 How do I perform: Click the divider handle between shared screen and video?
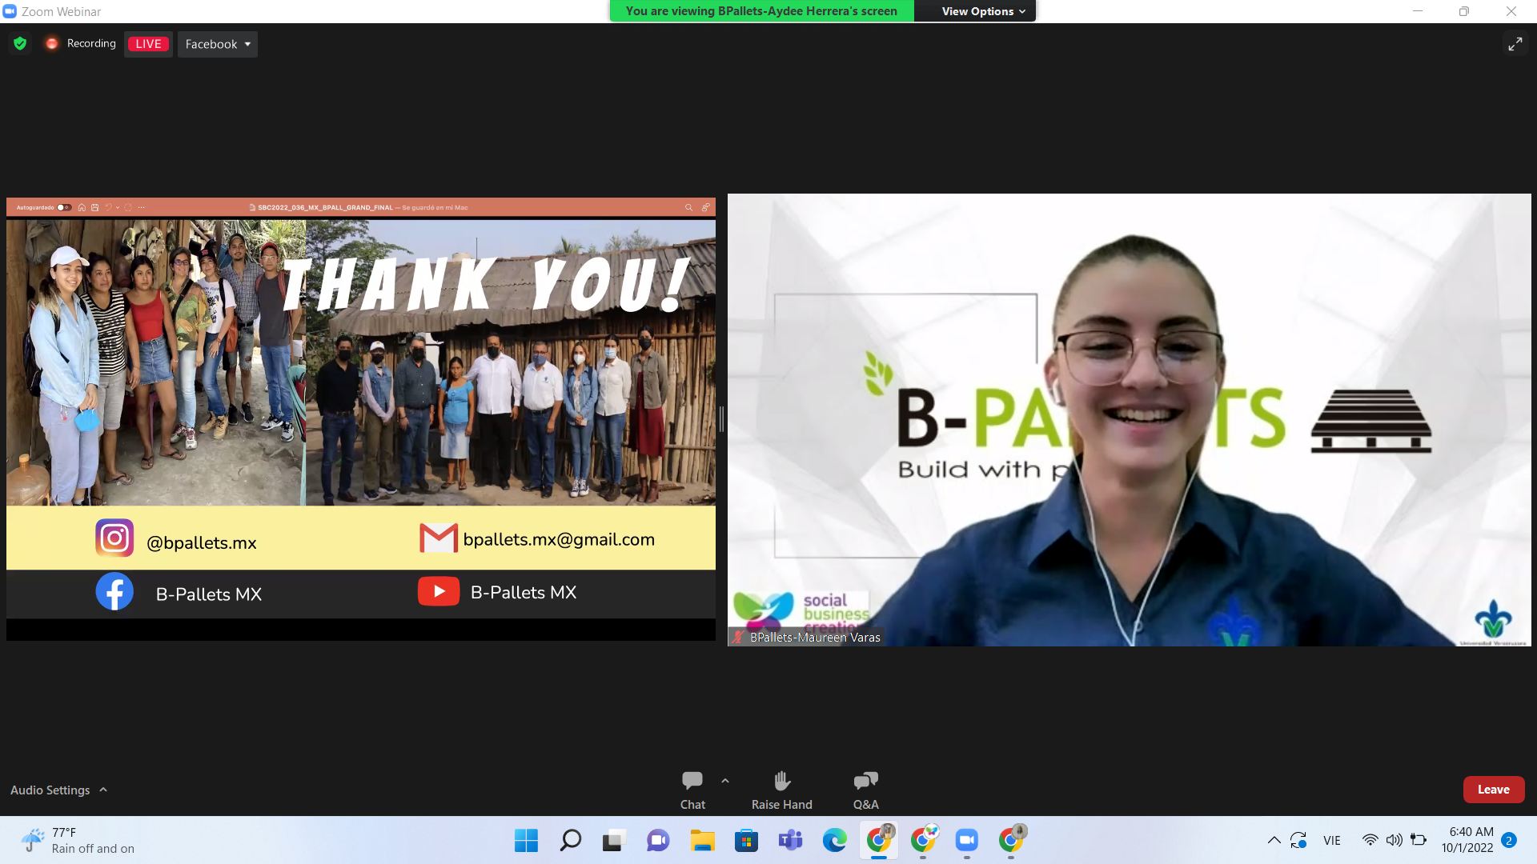point(721,419)
